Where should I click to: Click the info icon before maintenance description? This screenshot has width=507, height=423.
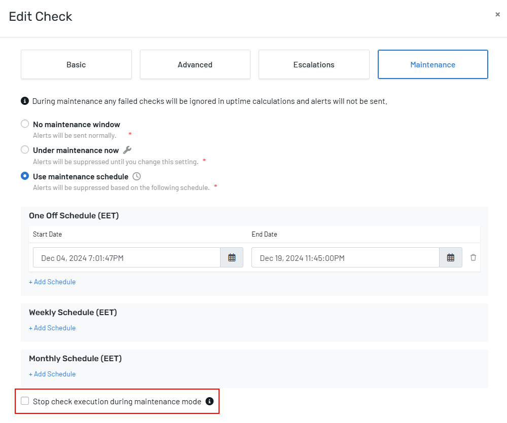(x=25, y=101)
